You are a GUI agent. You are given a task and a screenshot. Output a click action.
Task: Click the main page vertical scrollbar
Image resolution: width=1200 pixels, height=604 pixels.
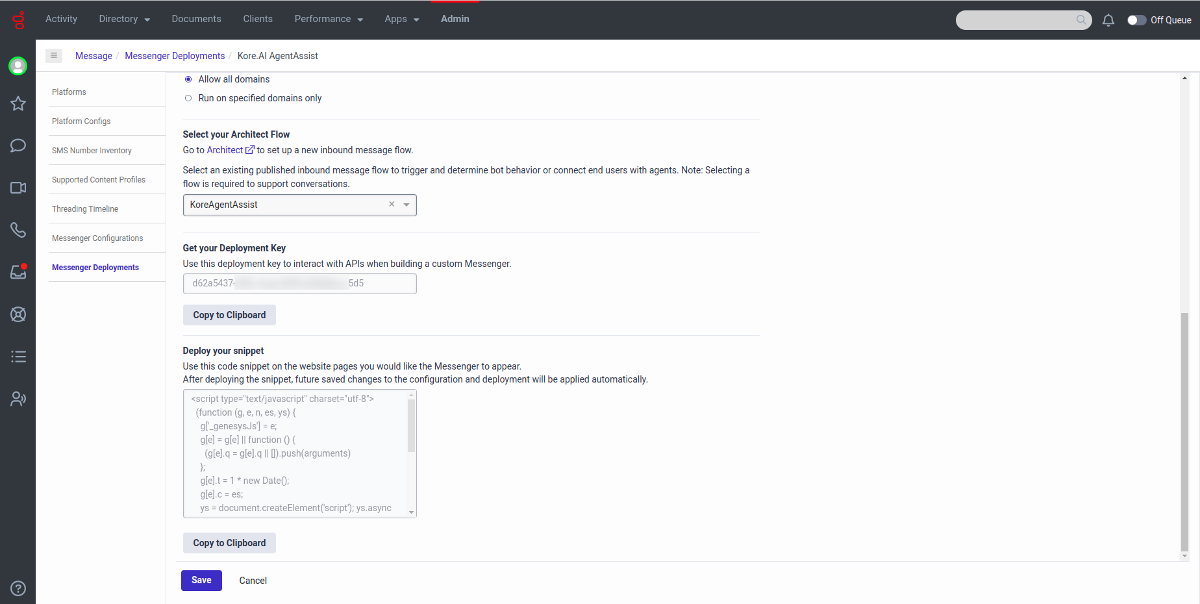tap(1184, 429)
